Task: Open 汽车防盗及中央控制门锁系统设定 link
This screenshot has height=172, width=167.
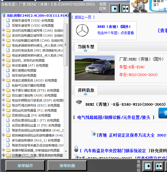Action: pos(115,151)
